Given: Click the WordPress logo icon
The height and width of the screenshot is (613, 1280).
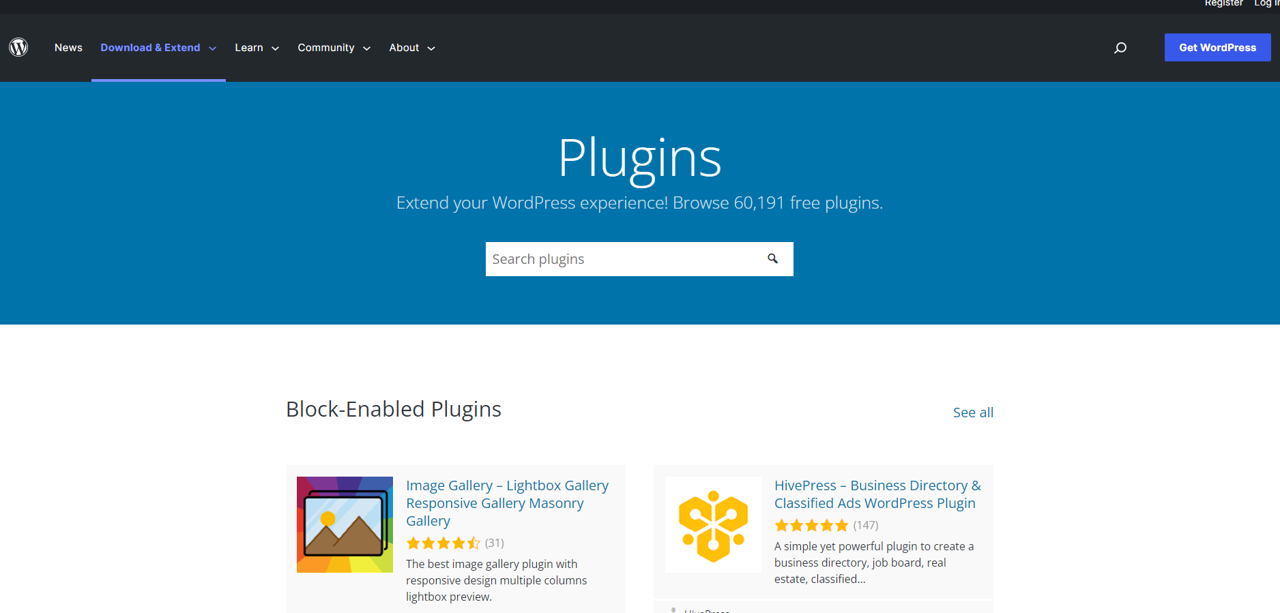Looking at the screenshot, I should [x=18, y=47].
